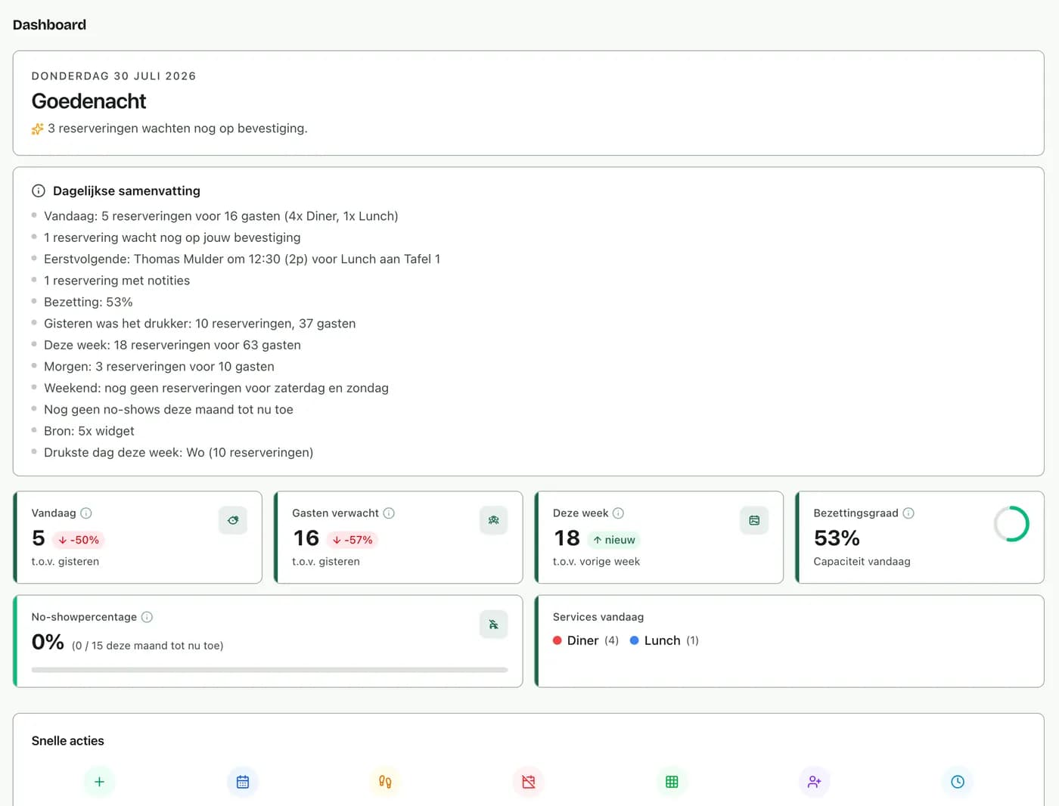
Task: Click the -50% badge in Vandaag card
Action: click(79, 540)
